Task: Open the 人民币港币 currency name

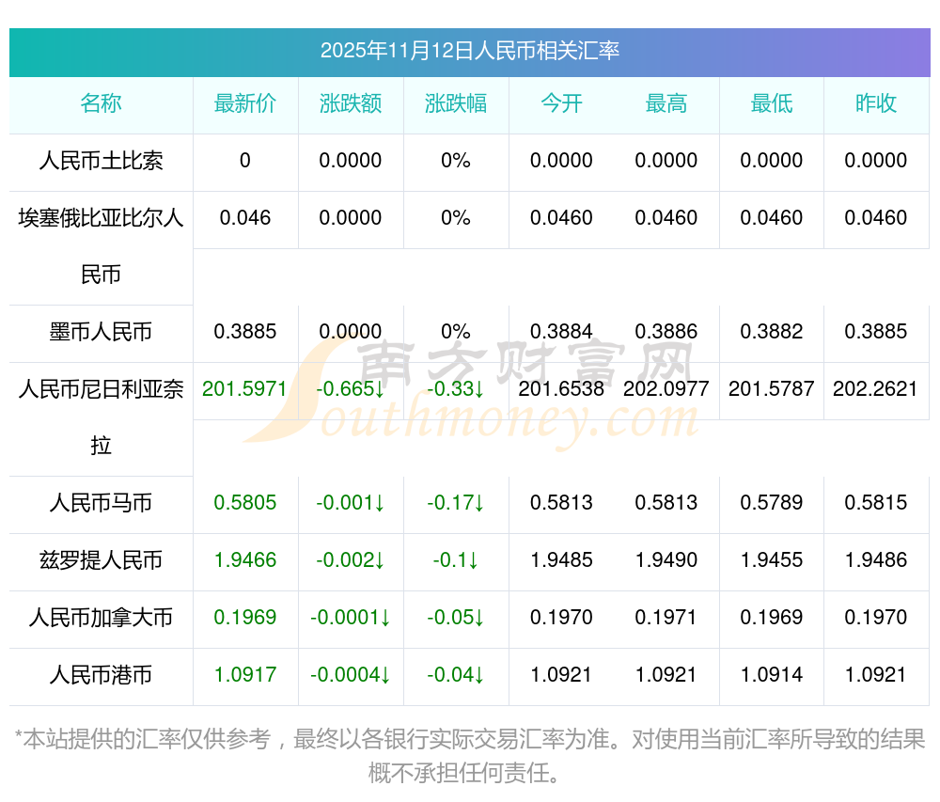Action: (x=101, y=675)
